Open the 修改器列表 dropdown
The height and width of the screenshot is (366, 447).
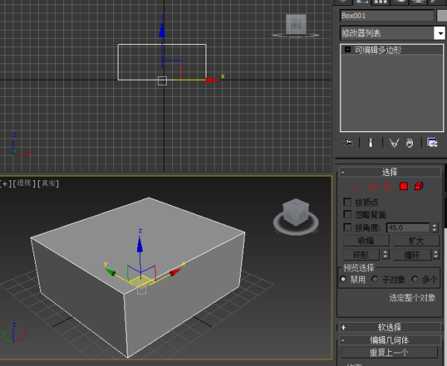[x=440, y=33]
